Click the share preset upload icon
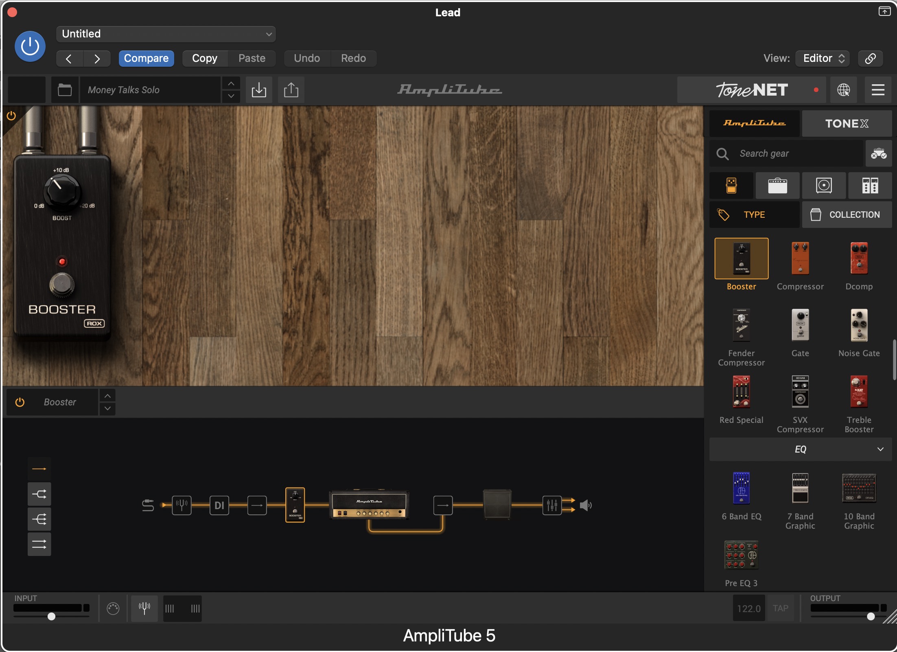This screenshot has width=897, height=652. coord(291,90)
